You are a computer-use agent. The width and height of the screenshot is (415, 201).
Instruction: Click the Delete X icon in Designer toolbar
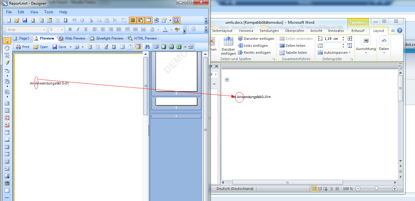(115, 20)
